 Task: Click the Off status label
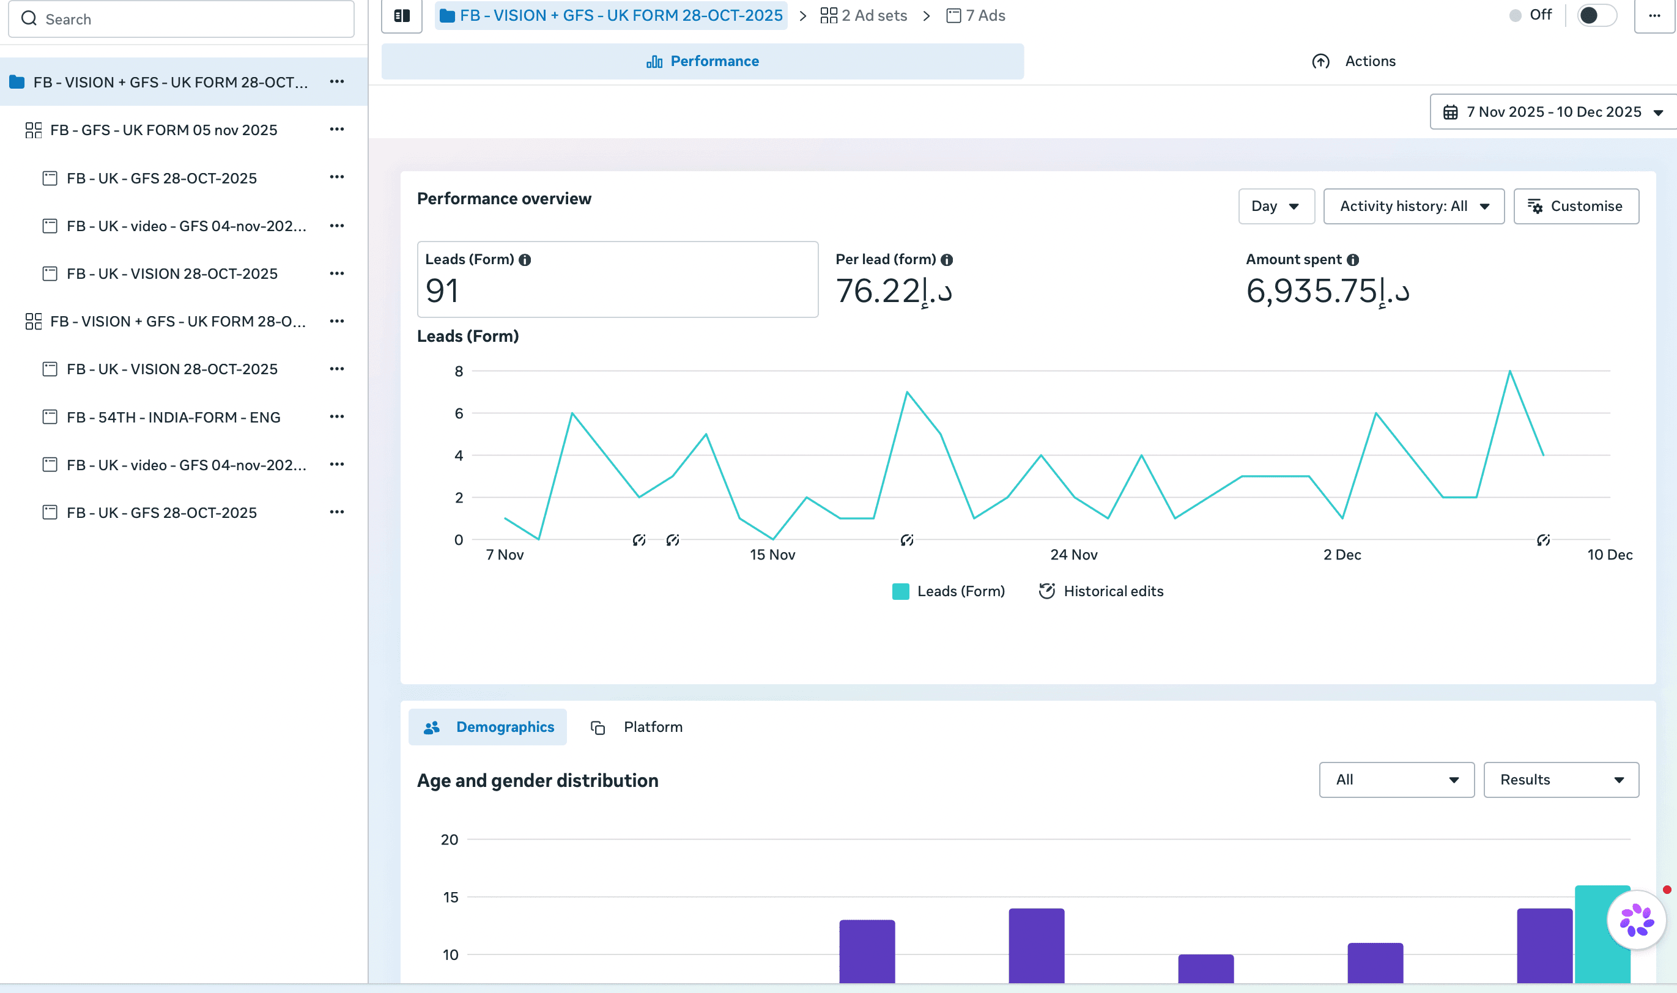[1541, 15]
